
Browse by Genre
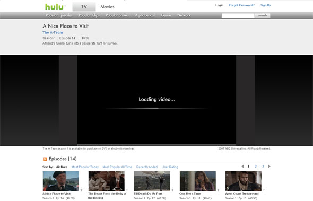[166, 15]
